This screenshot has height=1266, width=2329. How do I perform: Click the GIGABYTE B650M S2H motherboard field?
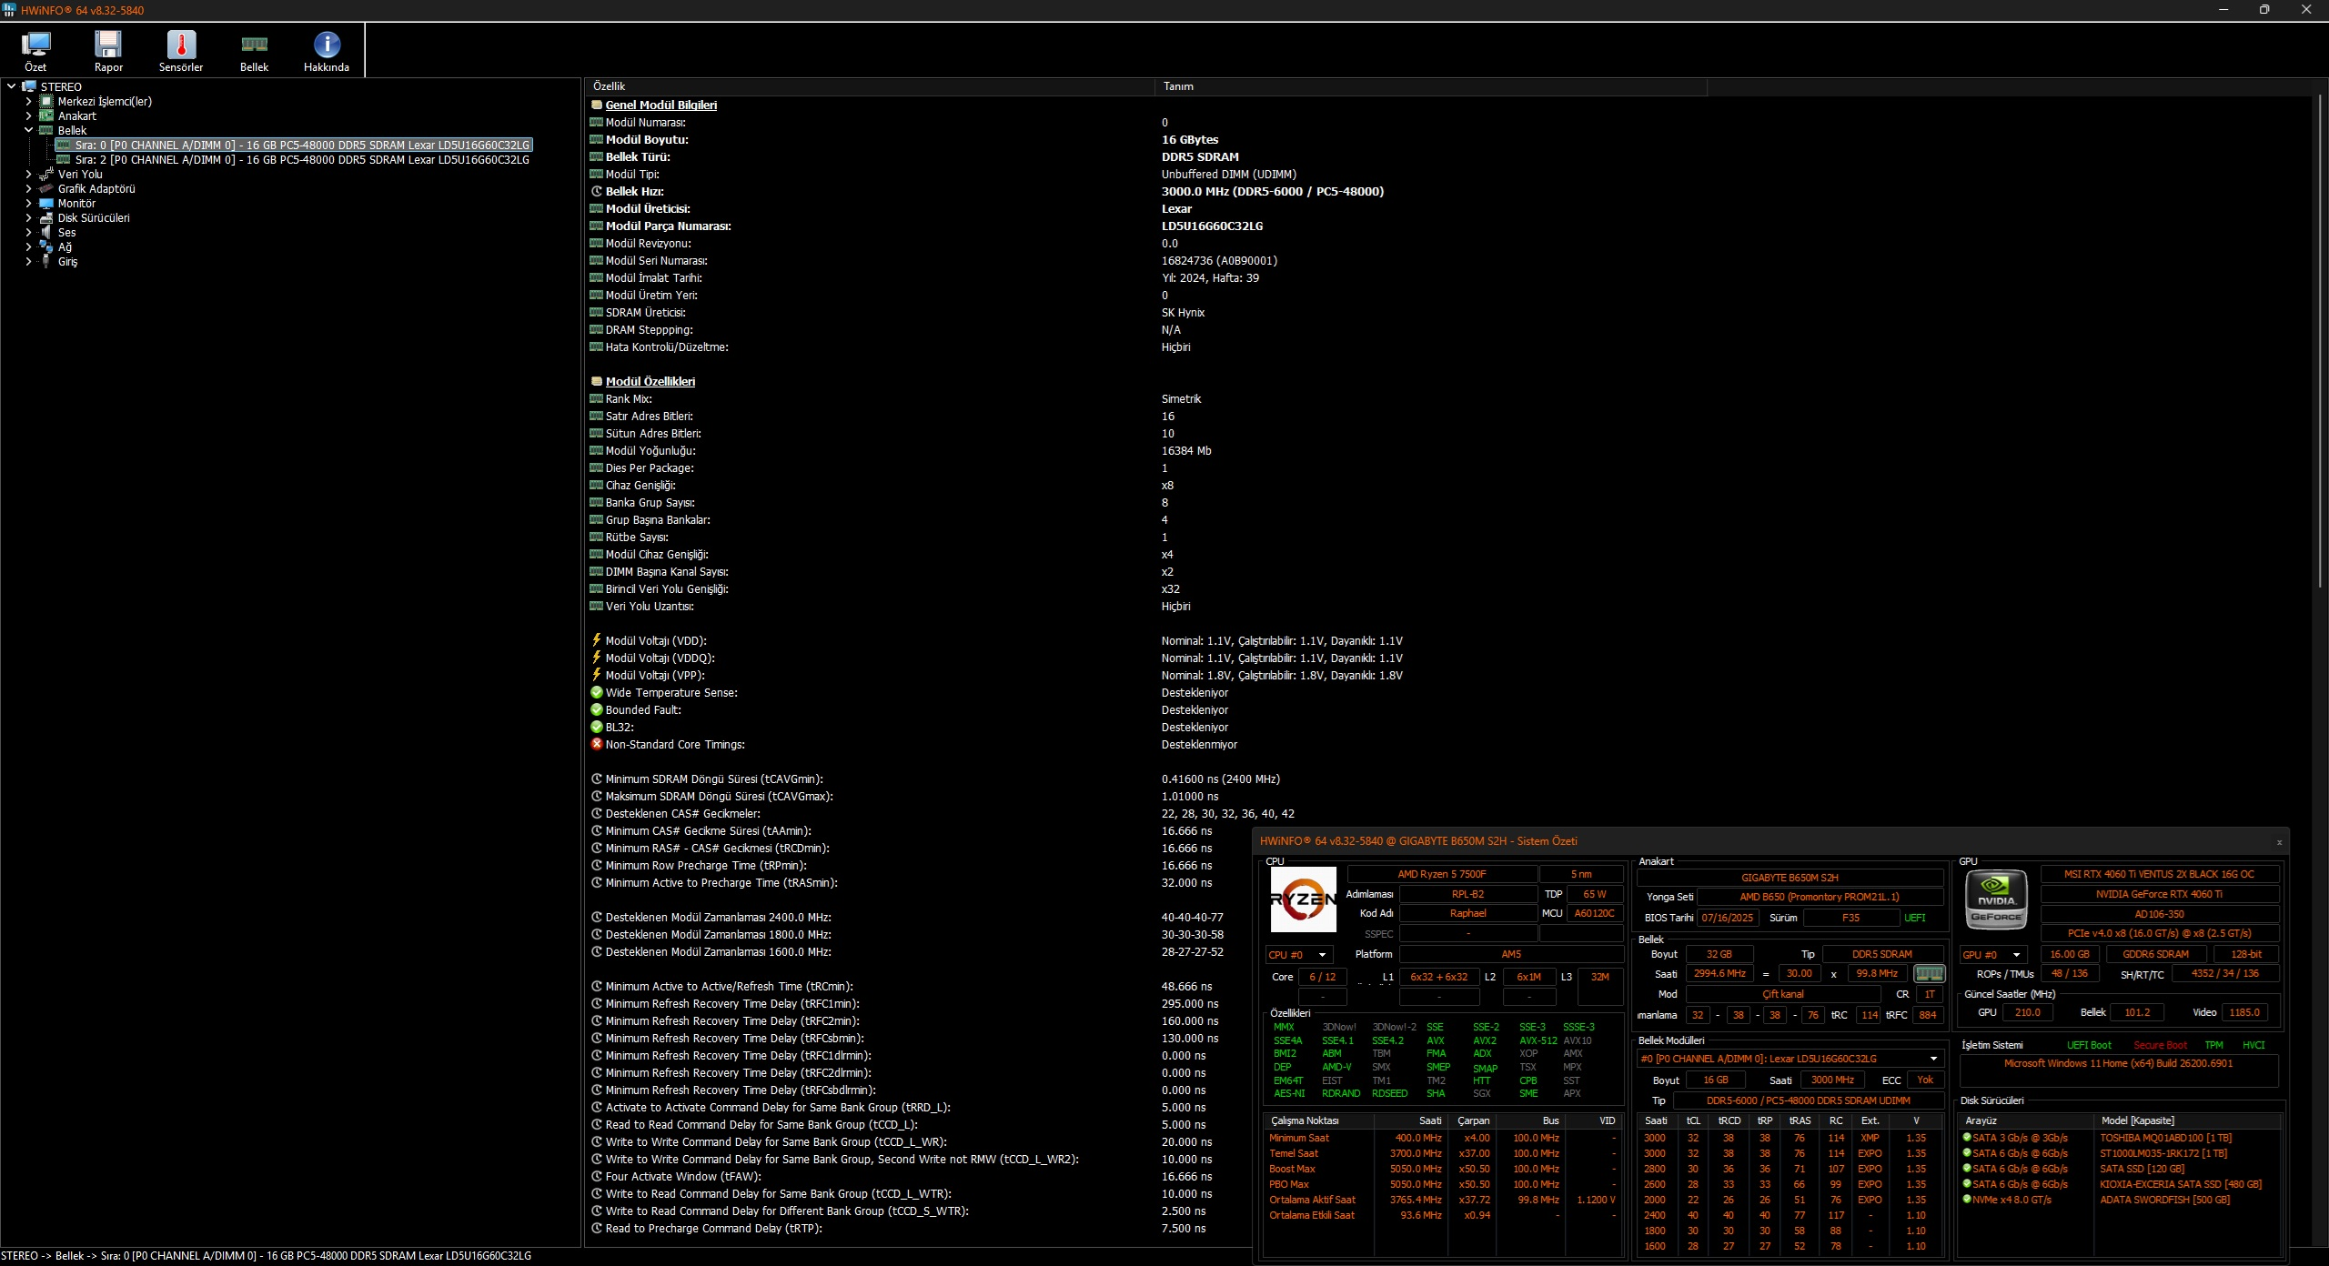(1790, 878)
